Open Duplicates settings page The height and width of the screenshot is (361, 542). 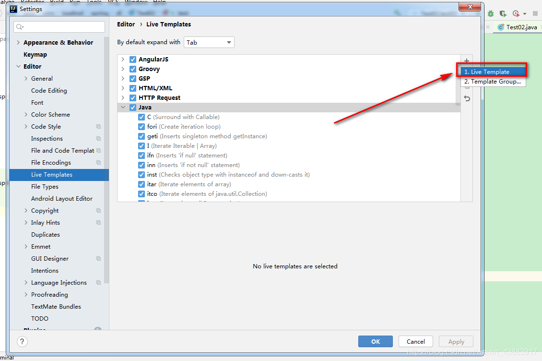(x=45, y=235)
